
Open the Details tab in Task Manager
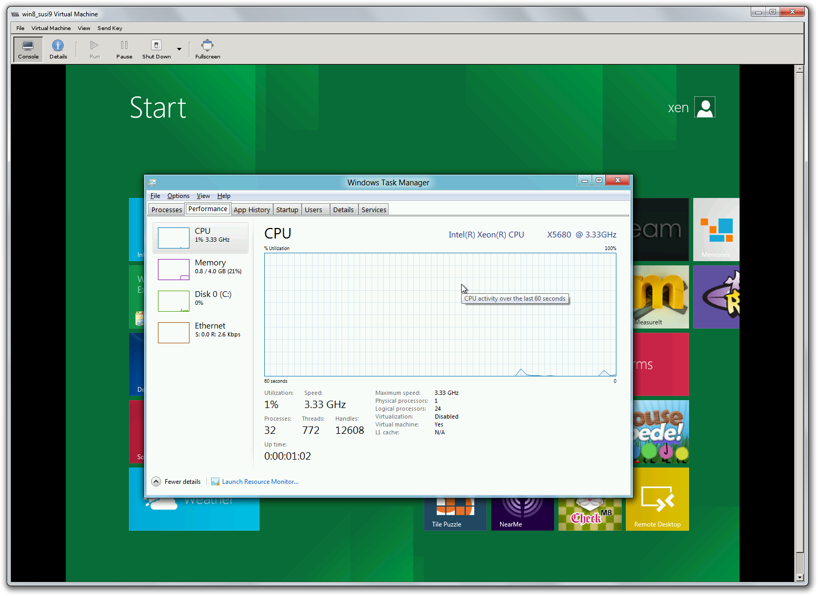click(x=343, y=210)
